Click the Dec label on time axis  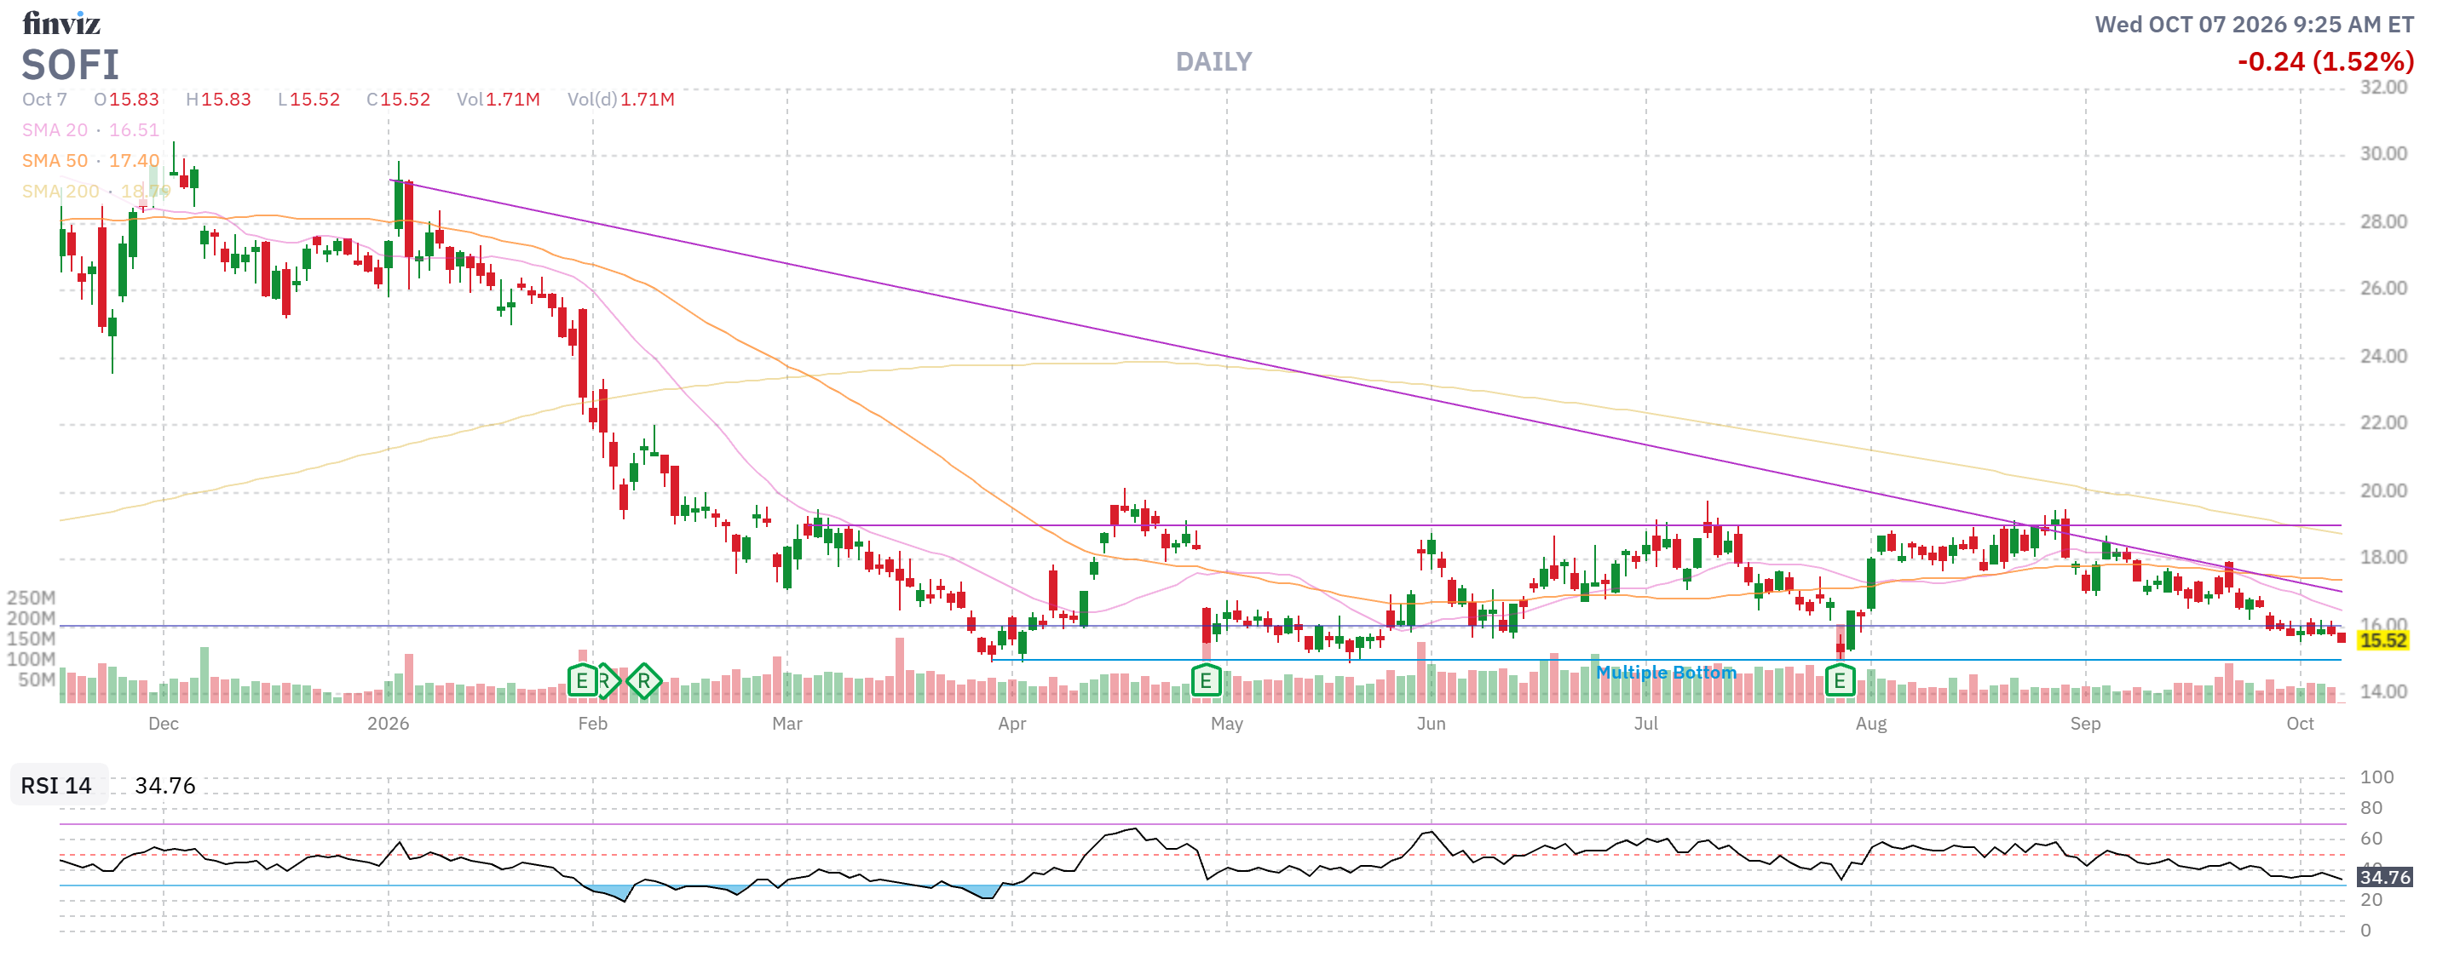163,725
